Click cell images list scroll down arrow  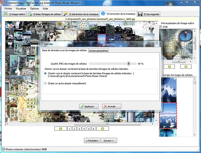pyautogui.click(x=195, y=135)
